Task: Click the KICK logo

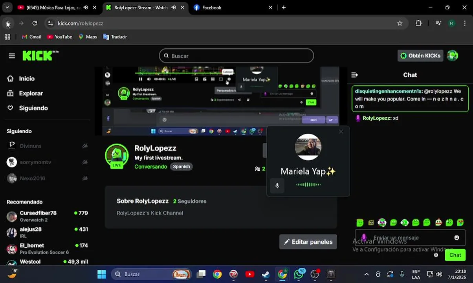Action: tap(40, 55)
